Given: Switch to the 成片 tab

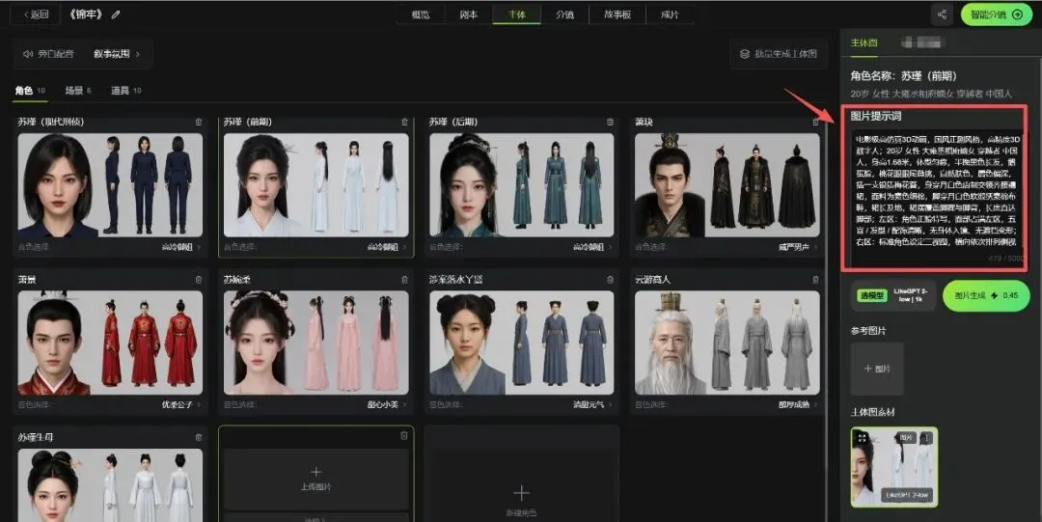Looking at the screenshot, I should 670,14.
